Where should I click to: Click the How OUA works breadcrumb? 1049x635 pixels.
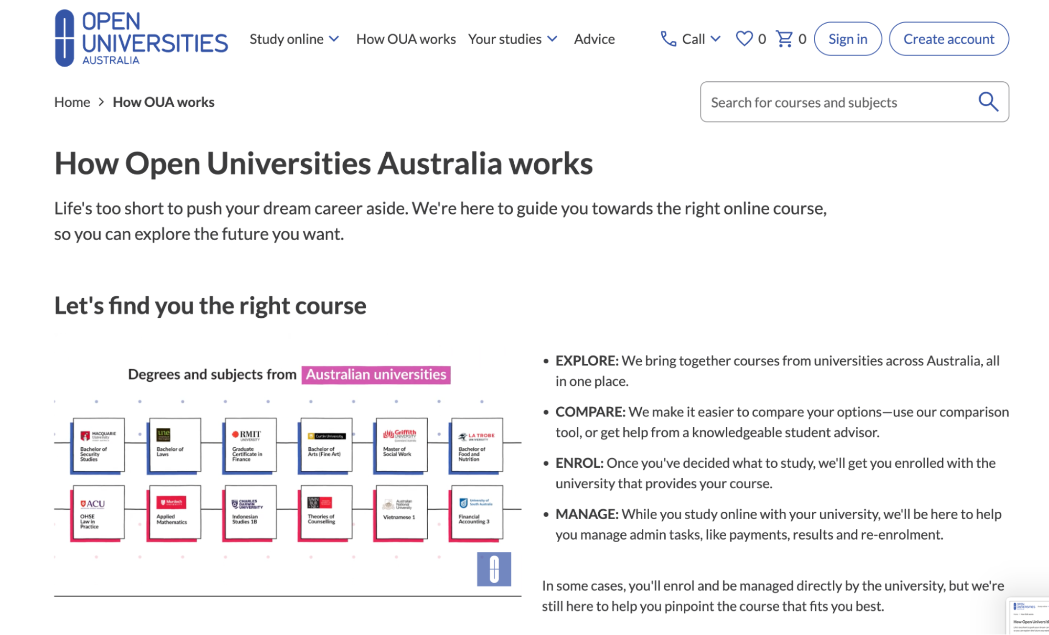(164, 102)
